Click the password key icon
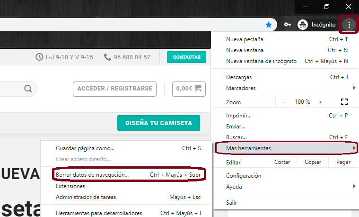 coord(287,25)
